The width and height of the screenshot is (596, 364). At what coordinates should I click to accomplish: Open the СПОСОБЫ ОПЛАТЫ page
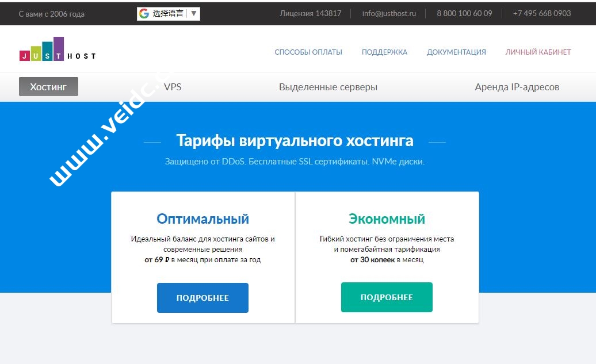pyautogui.click(x=308, y=52)
